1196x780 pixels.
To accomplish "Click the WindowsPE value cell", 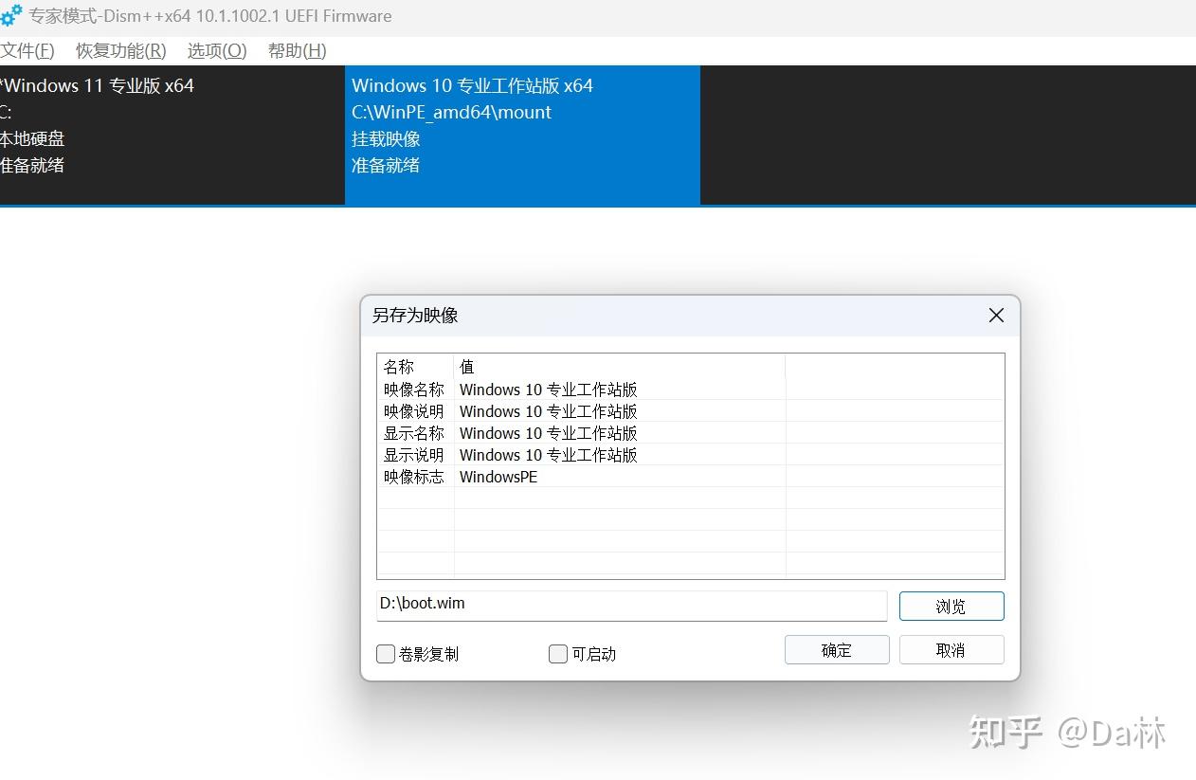I will pyautogui.click(x=498, y=477).
